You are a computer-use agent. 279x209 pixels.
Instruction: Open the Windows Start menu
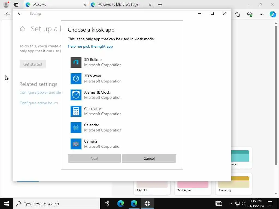pos(7,204)
